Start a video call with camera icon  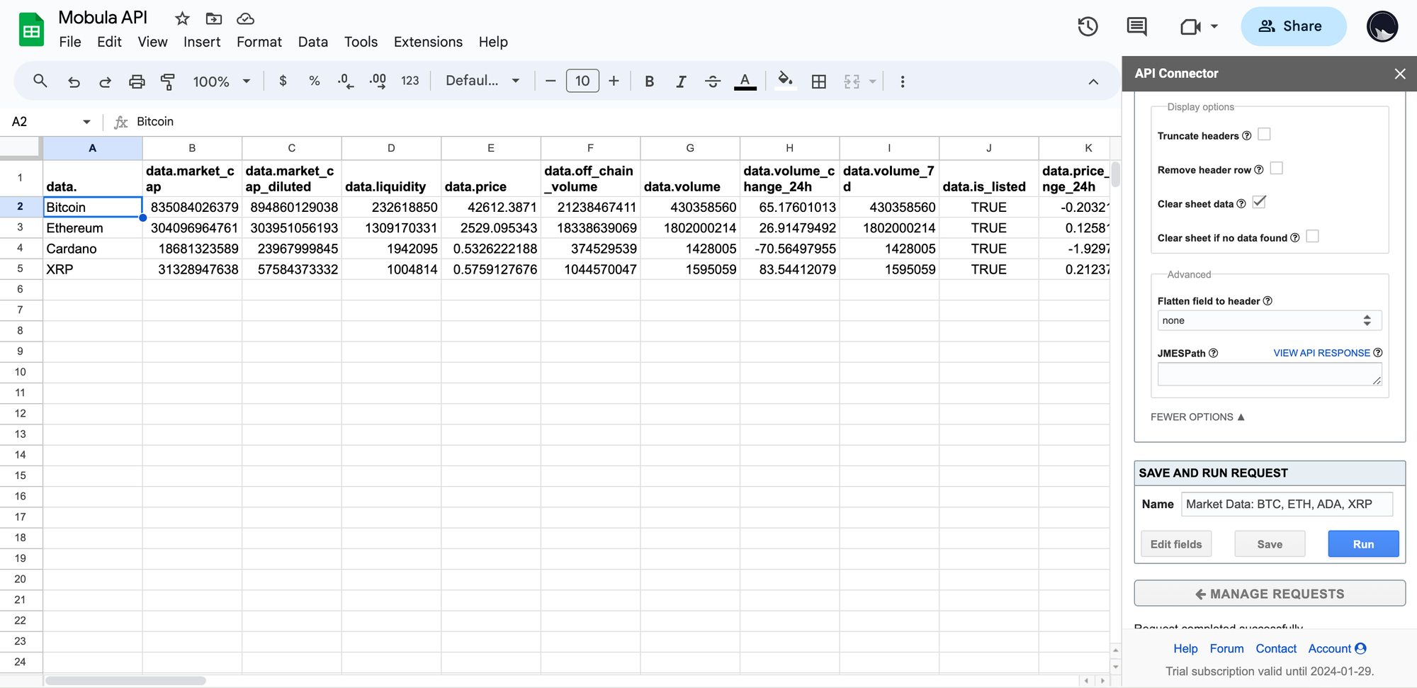pos(1190,27)
